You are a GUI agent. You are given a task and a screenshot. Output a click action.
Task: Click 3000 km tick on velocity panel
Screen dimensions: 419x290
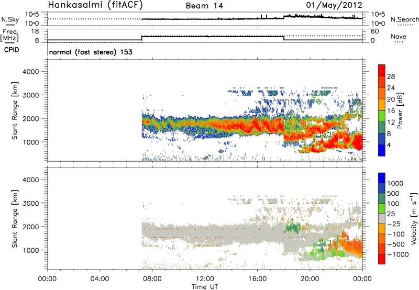coord(30,203)
